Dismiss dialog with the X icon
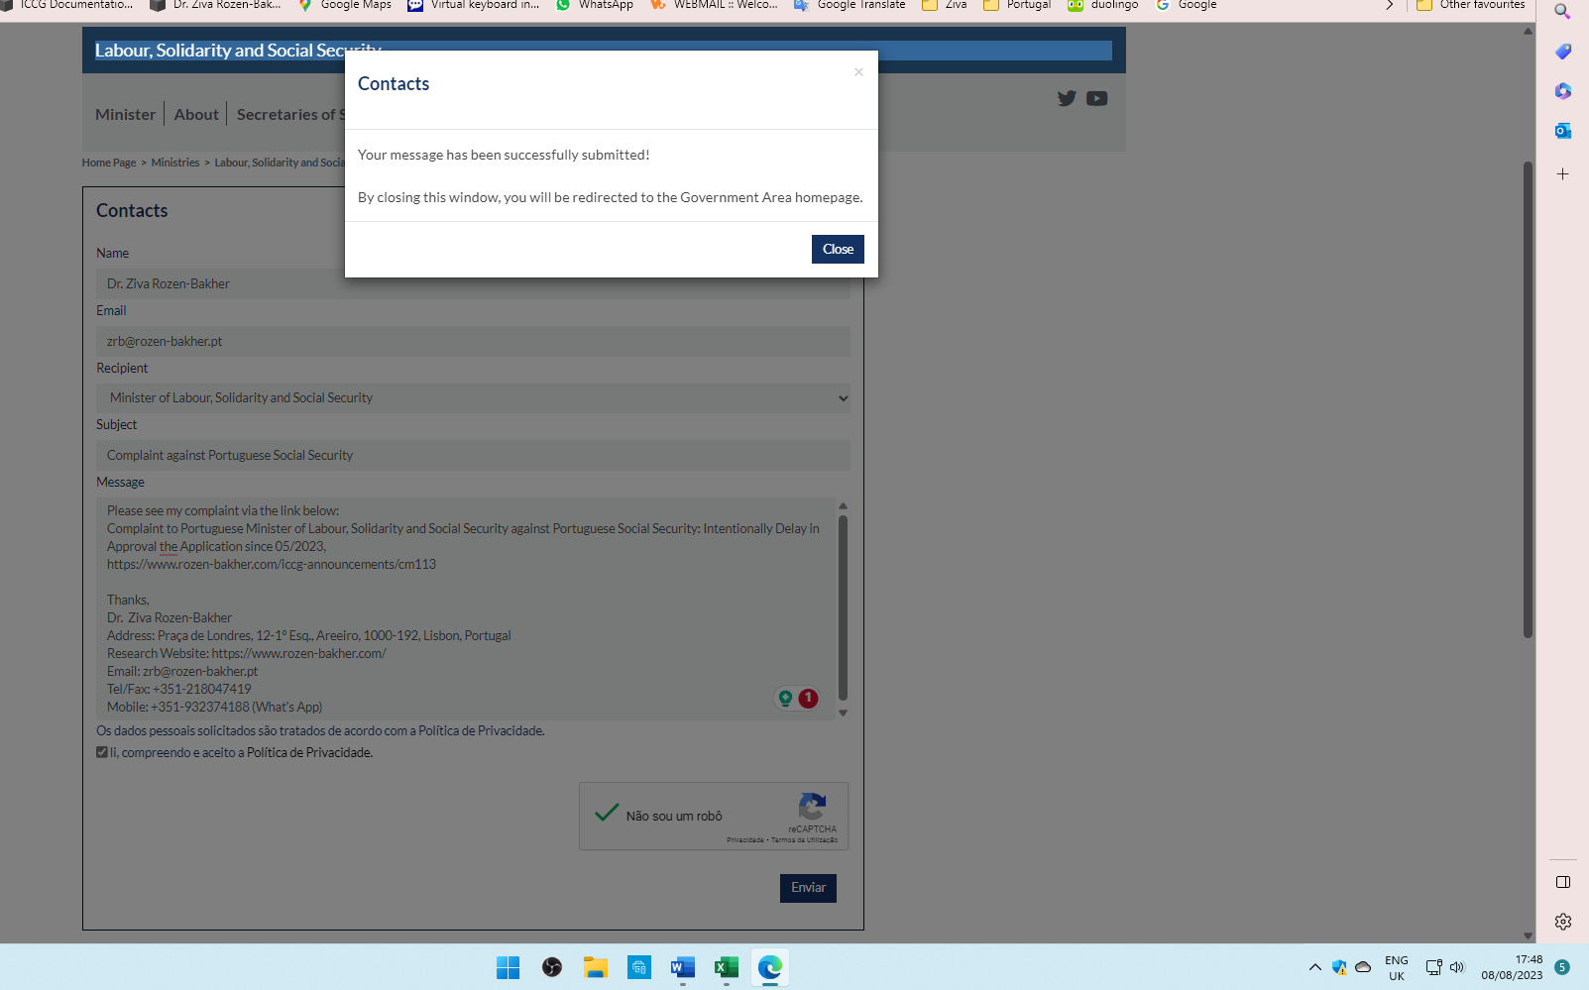The width and height of the screenshot is (1589, 990). click(x=858, y=71)
